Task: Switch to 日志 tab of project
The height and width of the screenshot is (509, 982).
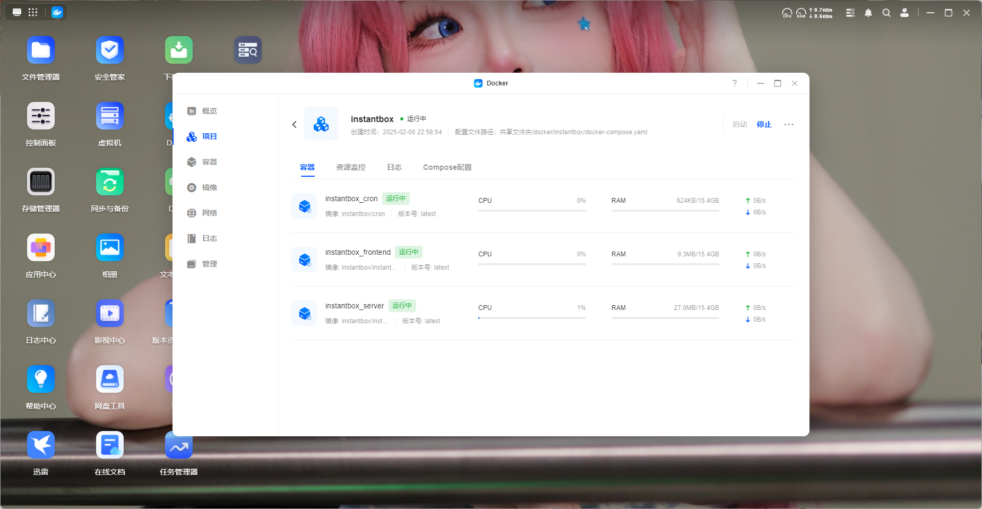Action: [x=394, y=167]
